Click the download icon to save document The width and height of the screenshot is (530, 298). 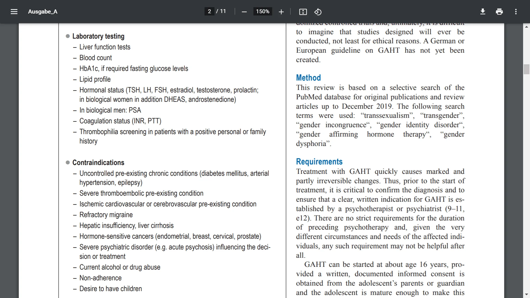pyautogui.click(x=483, y=12)
